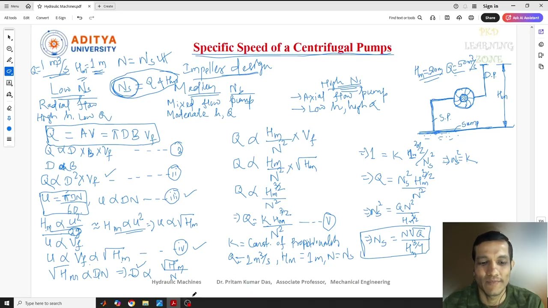This screenshot has width=548, height=308.
Task: Click Ask AI Assistant
Action: coord(522,18)
